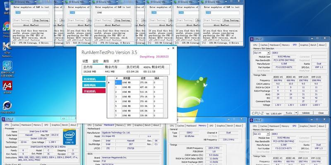Stop Testing in the 339.8% coverage MemTest

231,20
